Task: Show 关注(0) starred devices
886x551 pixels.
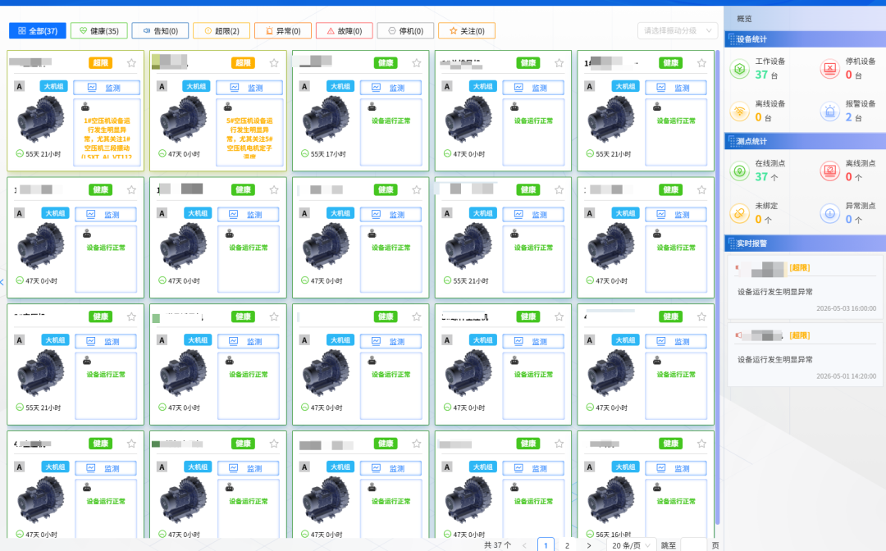Action: 467,30
